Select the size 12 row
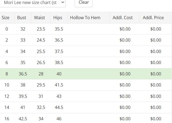The image size is (172, 123). pyautogui.click(x=86, y=96)
